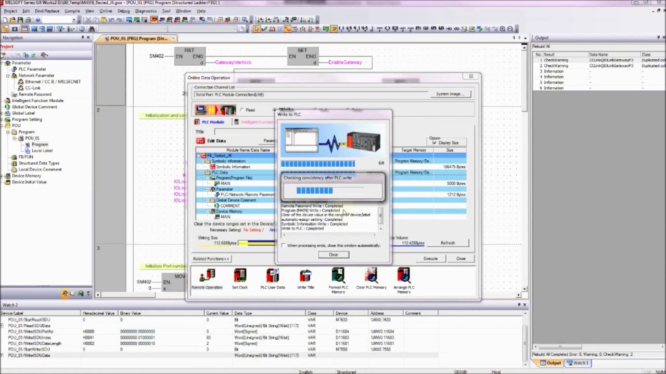666x374 pixels.
Task: Click the Open project toolbar icon
Action: 12,20
